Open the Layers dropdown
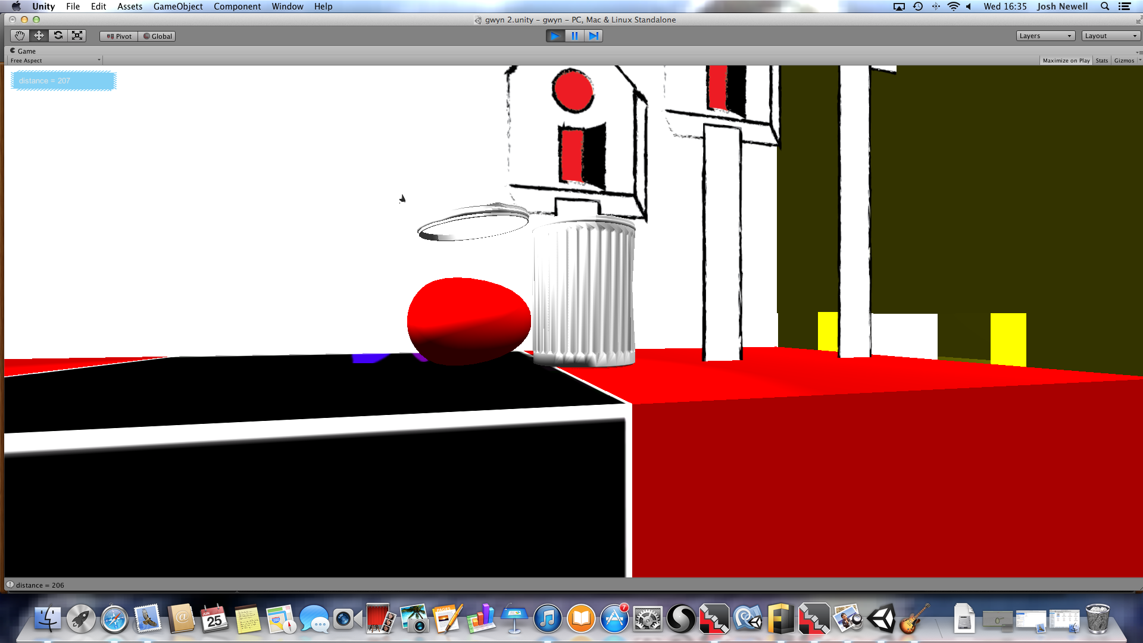This screenshot has width=1143, height=643. pos(1045,36)
